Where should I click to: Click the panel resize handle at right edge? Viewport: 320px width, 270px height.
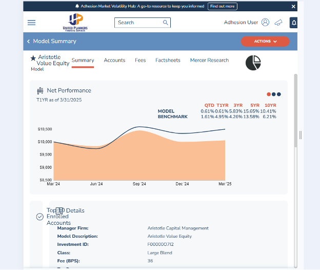(301, 135)
